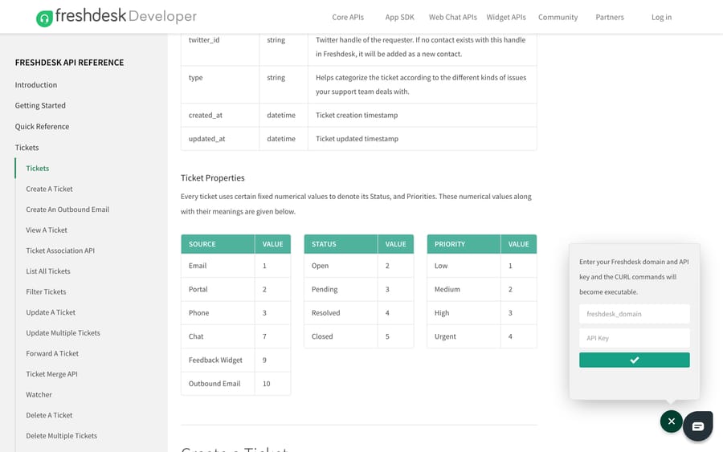The image size is (723, 452).
Task: Navigate to Create A Ticket
Action: pos(49,189)
